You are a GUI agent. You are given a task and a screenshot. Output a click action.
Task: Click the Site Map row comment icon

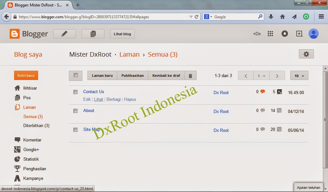(263, 129)
